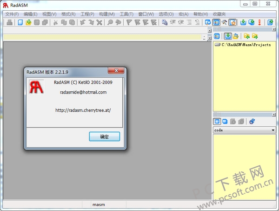Open the 编辑(E) menu
This screenshot has width=279, height=211.
click(x=31, y=14)
